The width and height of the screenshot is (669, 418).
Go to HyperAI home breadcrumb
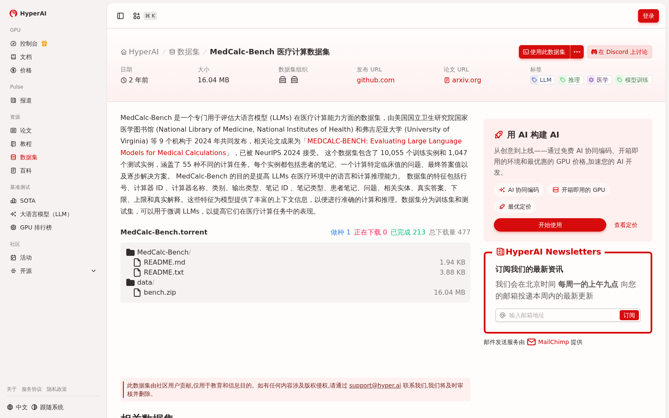[140, 52]
